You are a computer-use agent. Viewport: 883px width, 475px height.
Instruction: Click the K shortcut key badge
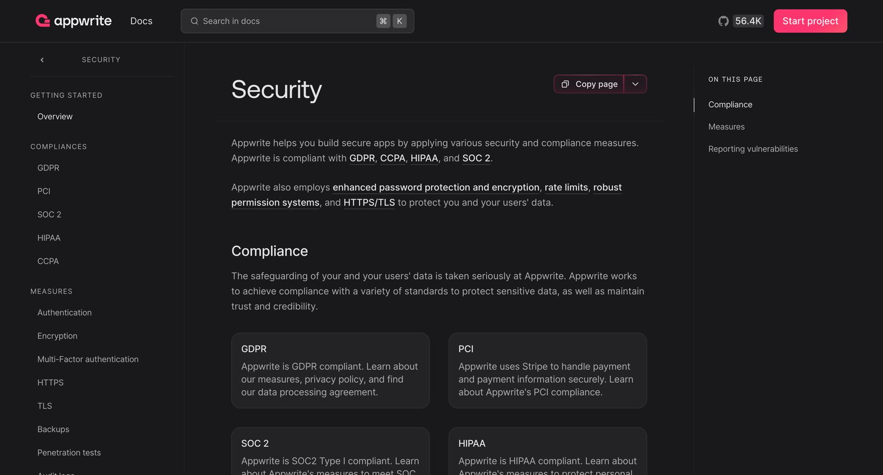click(x=399, y=21)
